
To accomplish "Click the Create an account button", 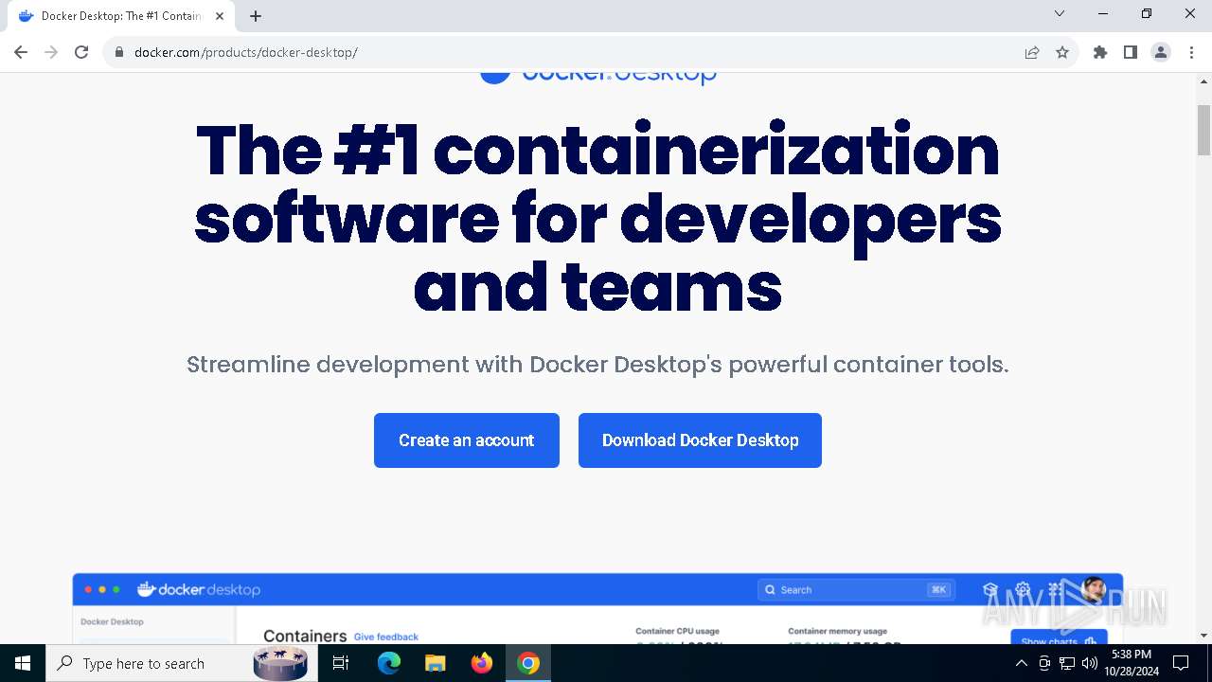I will click(x=466, y=440).
